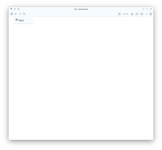Toggle the pin icon in title bar
Image resolution: width=162 pixels, height=150 pixels.
pos(11,9)
